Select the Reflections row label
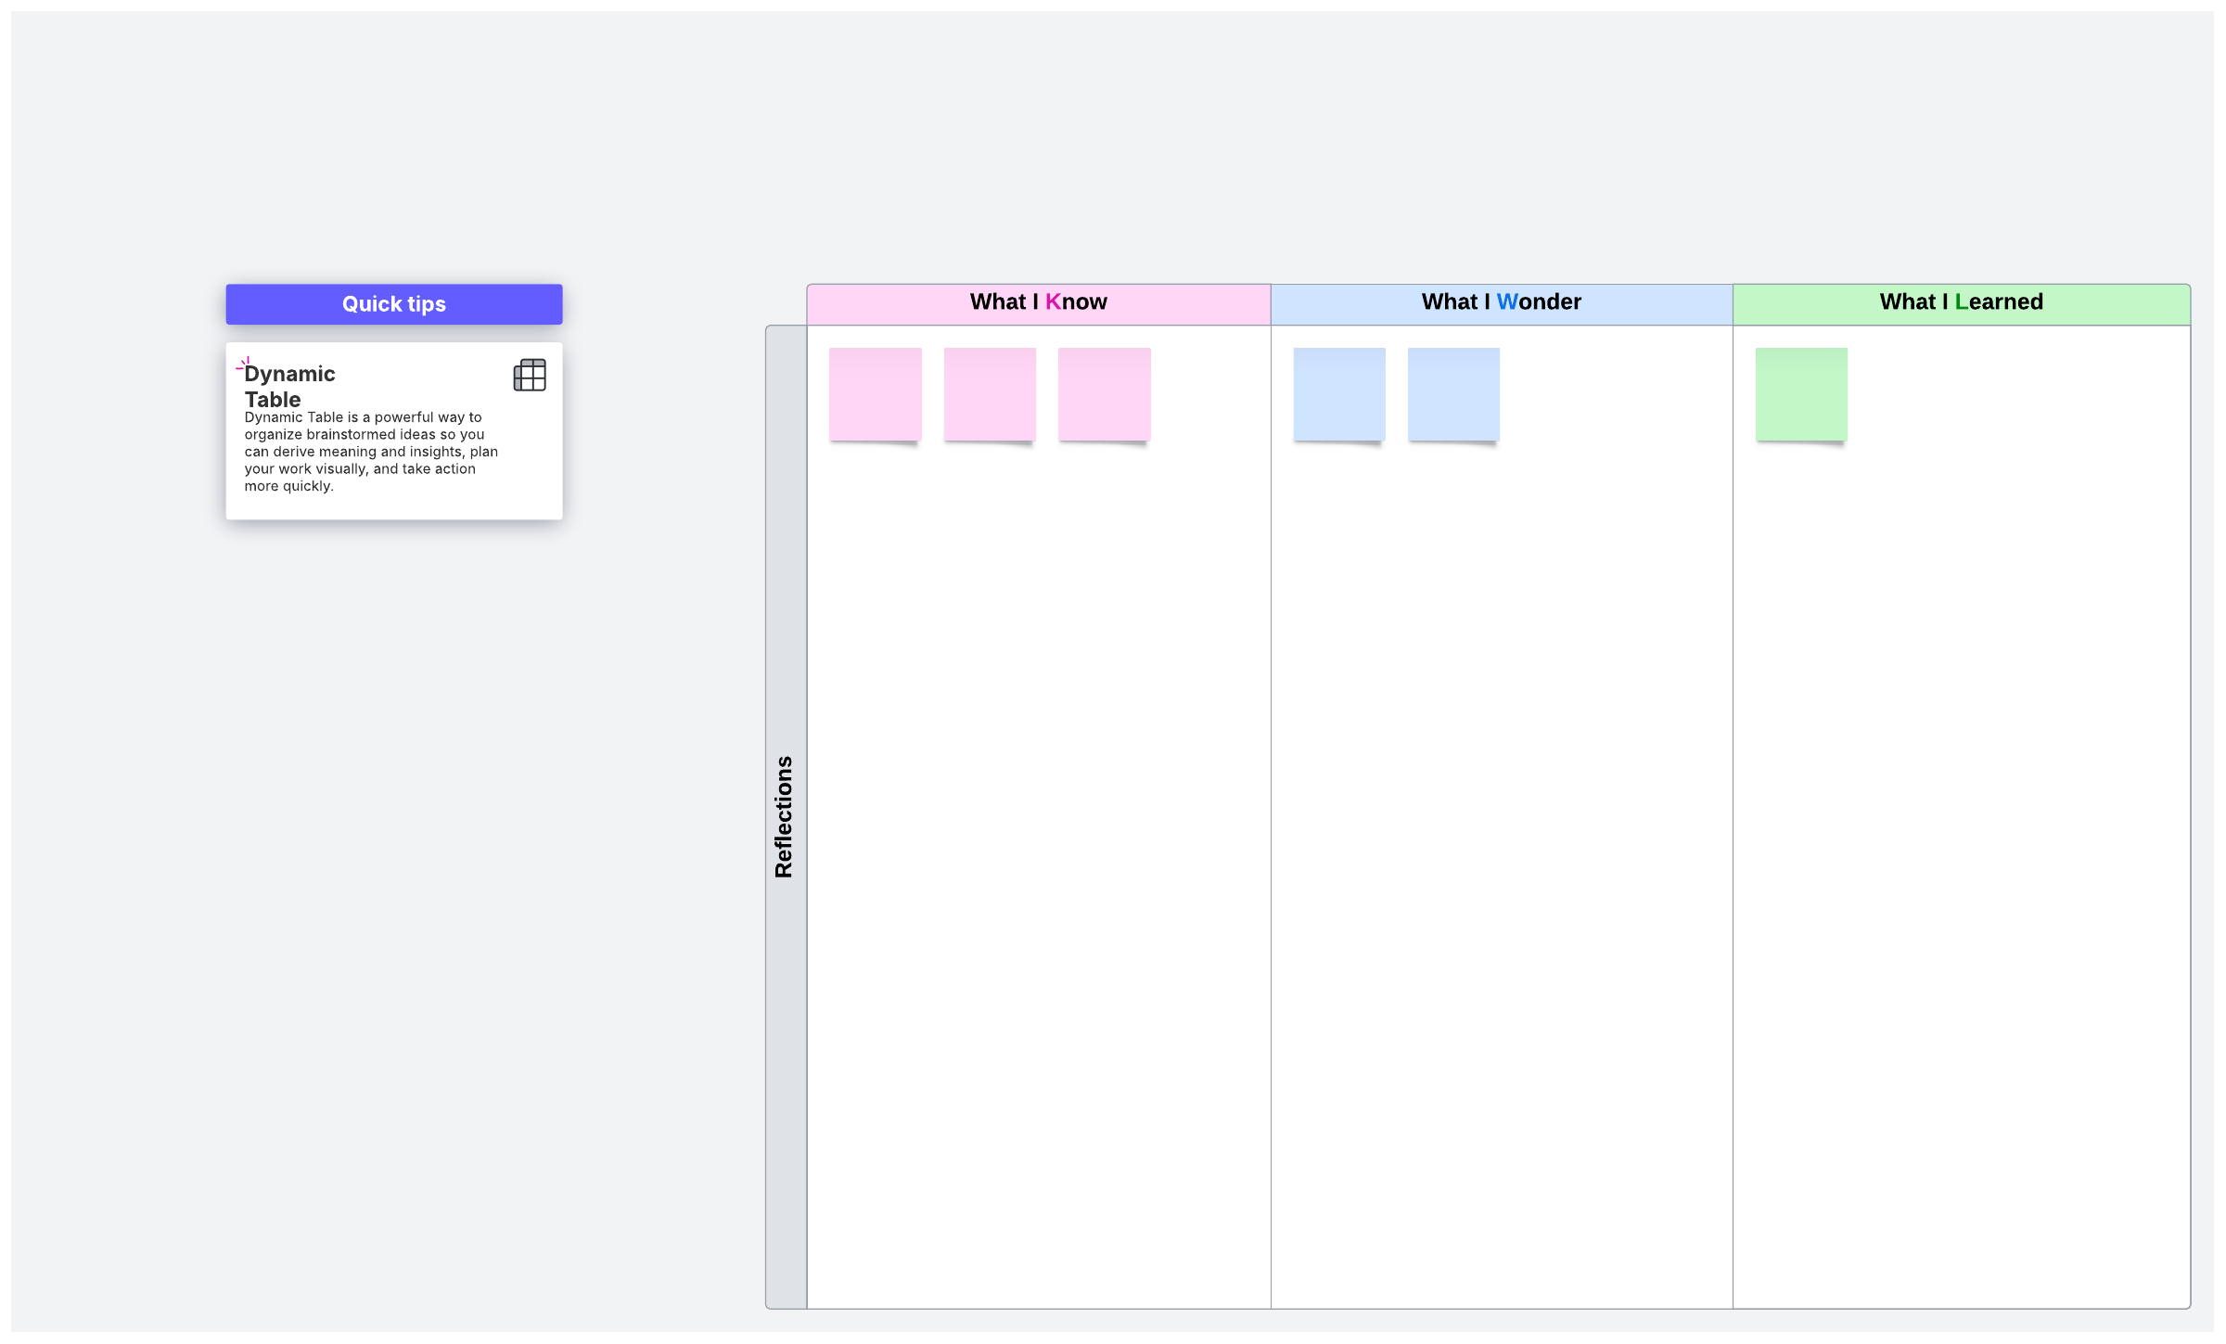 (785, 816)
